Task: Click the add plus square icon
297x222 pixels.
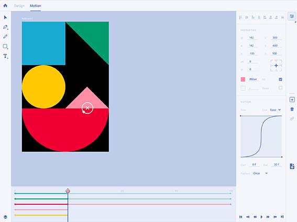Action: (x=292, y=100)
